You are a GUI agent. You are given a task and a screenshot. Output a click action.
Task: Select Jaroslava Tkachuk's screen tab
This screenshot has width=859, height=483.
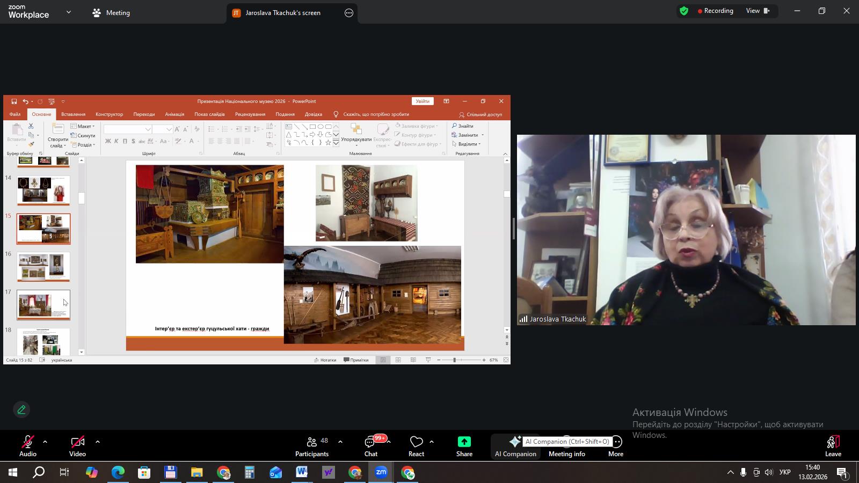click(x=282, y=13)
